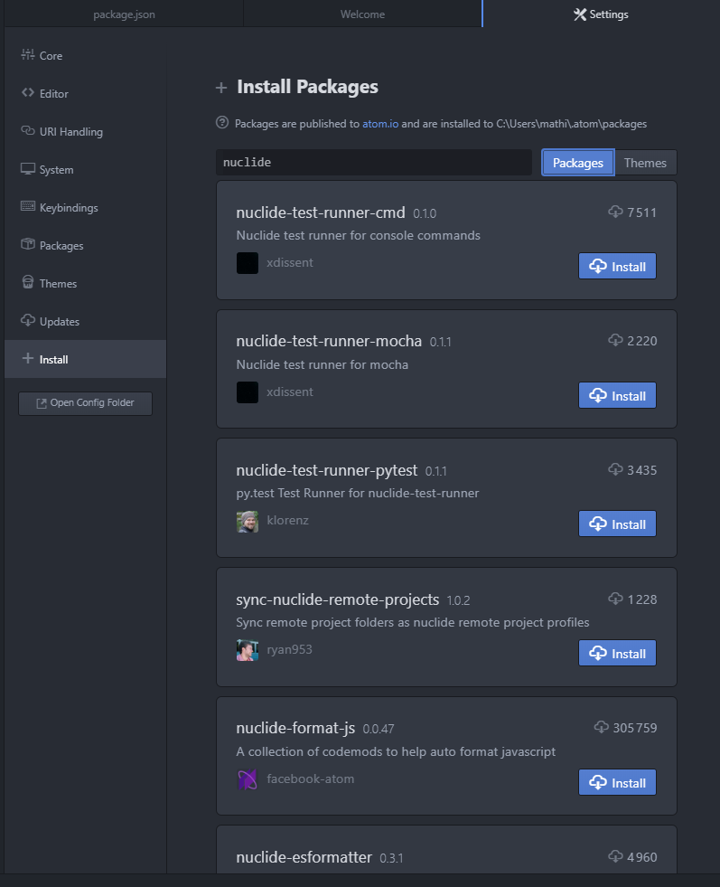This screenshot has width=720, height=887.
Task: Click klorenz author avatar
Action: (248, 522)
